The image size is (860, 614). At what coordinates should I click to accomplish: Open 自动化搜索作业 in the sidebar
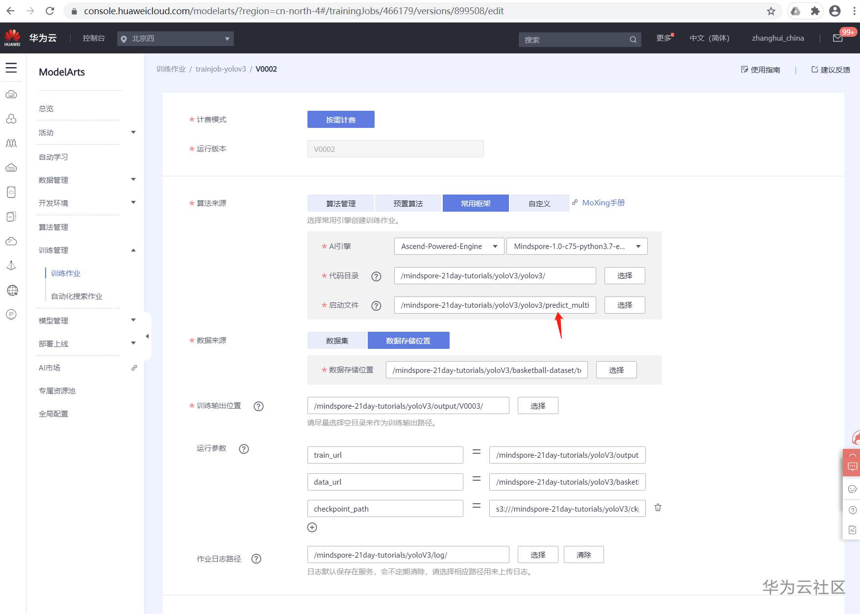pos(76,296)
